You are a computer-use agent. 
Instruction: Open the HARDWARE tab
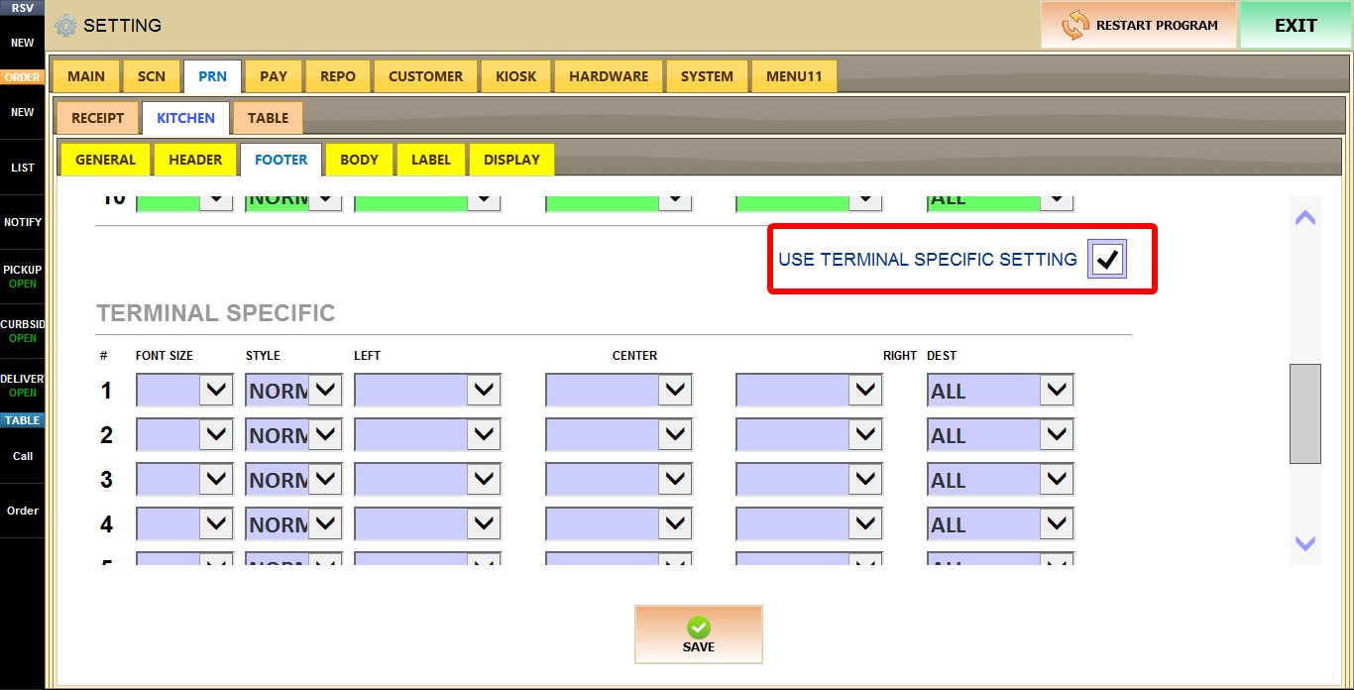[609, 76]
